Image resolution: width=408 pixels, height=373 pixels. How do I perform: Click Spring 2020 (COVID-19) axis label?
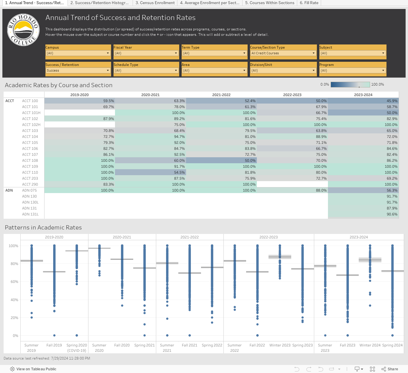pos(77,348)
